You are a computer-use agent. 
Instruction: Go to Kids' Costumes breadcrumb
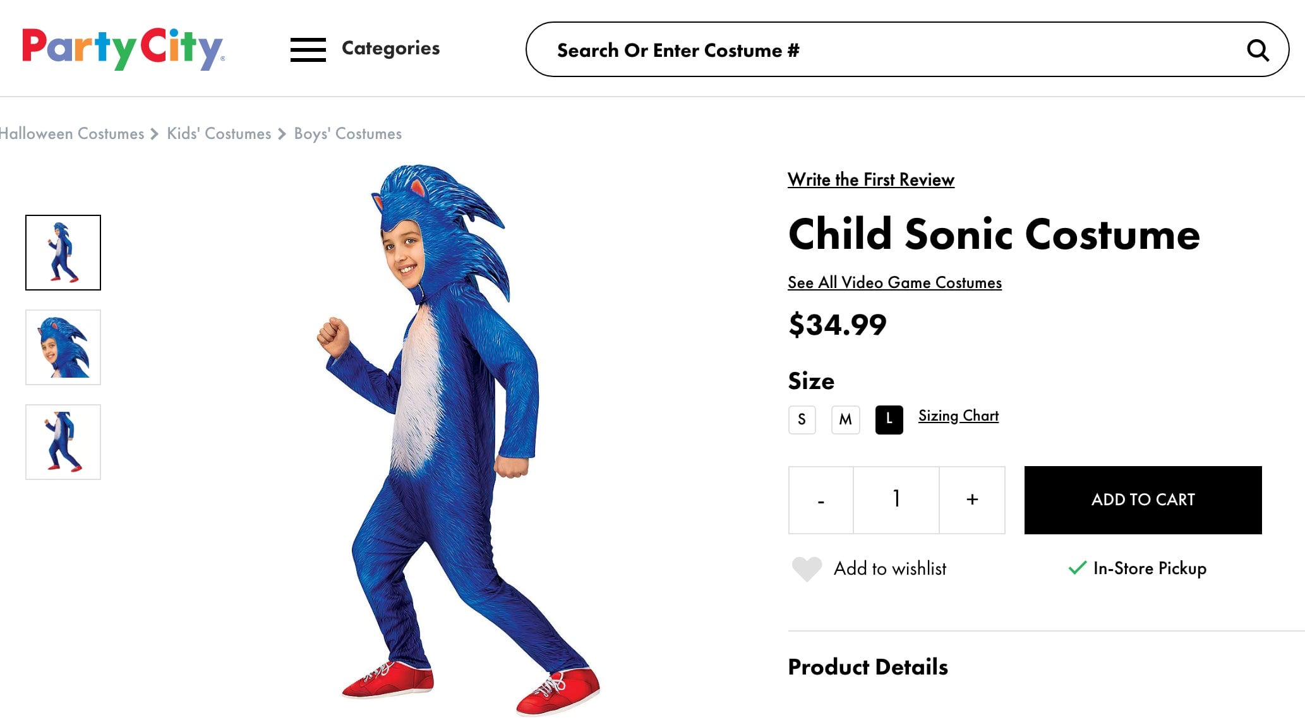coord(219,134)
